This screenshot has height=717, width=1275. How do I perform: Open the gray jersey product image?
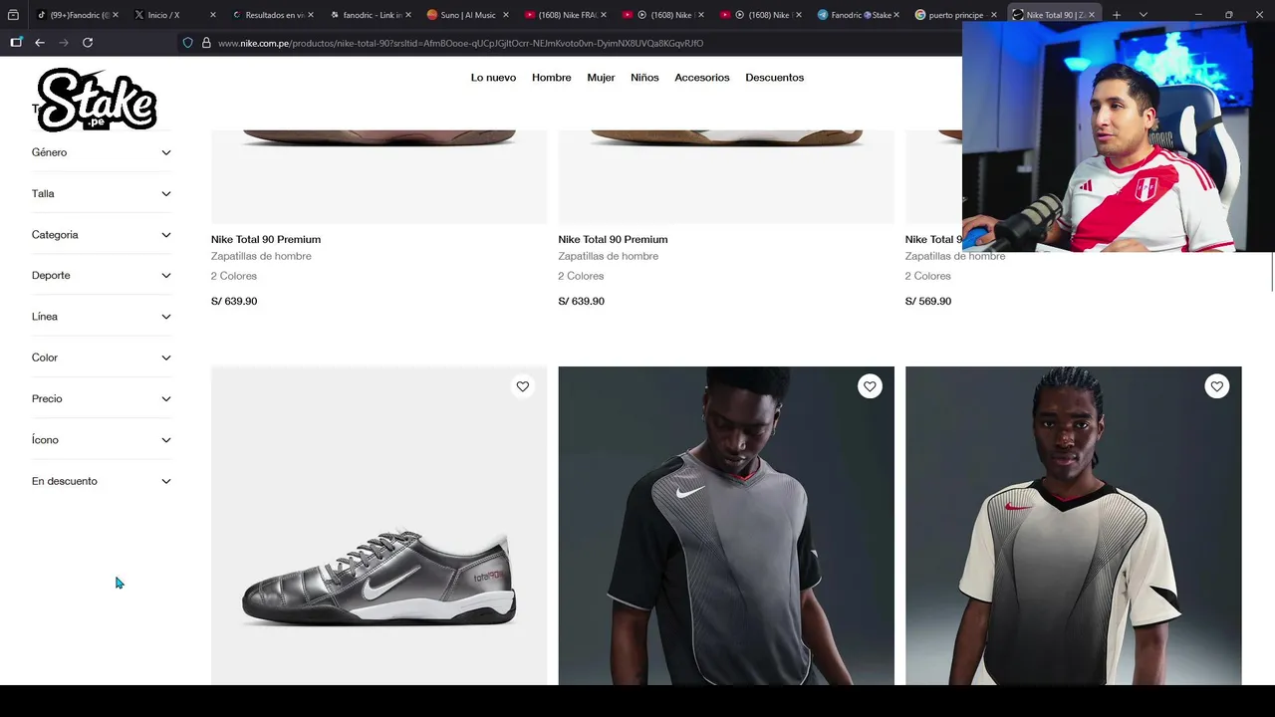[x=726, y=526]
